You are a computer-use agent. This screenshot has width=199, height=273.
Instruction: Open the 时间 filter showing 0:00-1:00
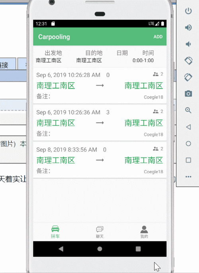pos(143,57)
